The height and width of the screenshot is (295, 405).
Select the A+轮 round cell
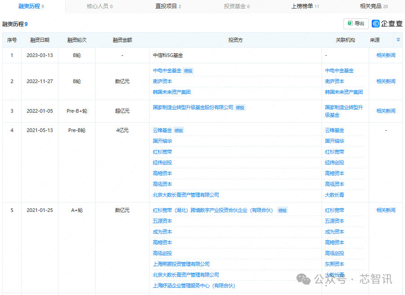click(x=77, y=210)
